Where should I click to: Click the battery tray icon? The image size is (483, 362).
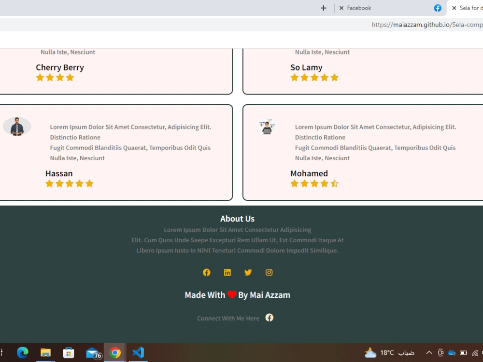click(463, 352)
